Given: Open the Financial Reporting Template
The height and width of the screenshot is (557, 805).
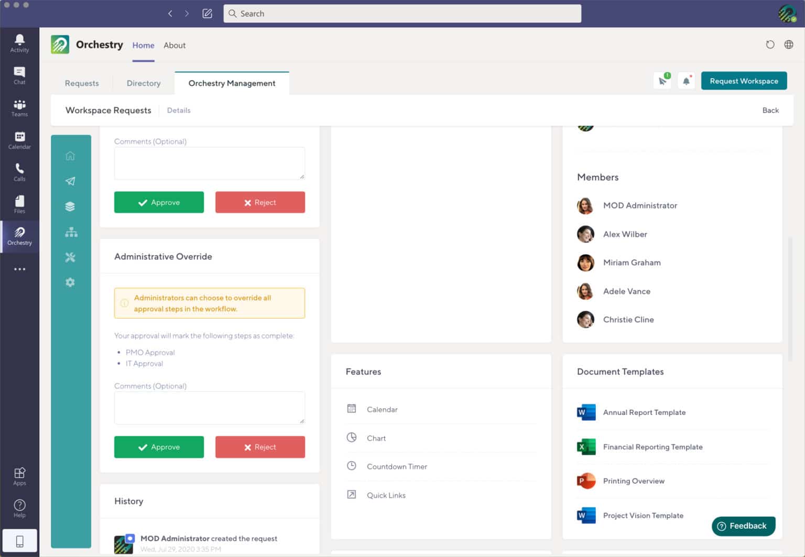Looking at the screenshot, I should [652, 447].
